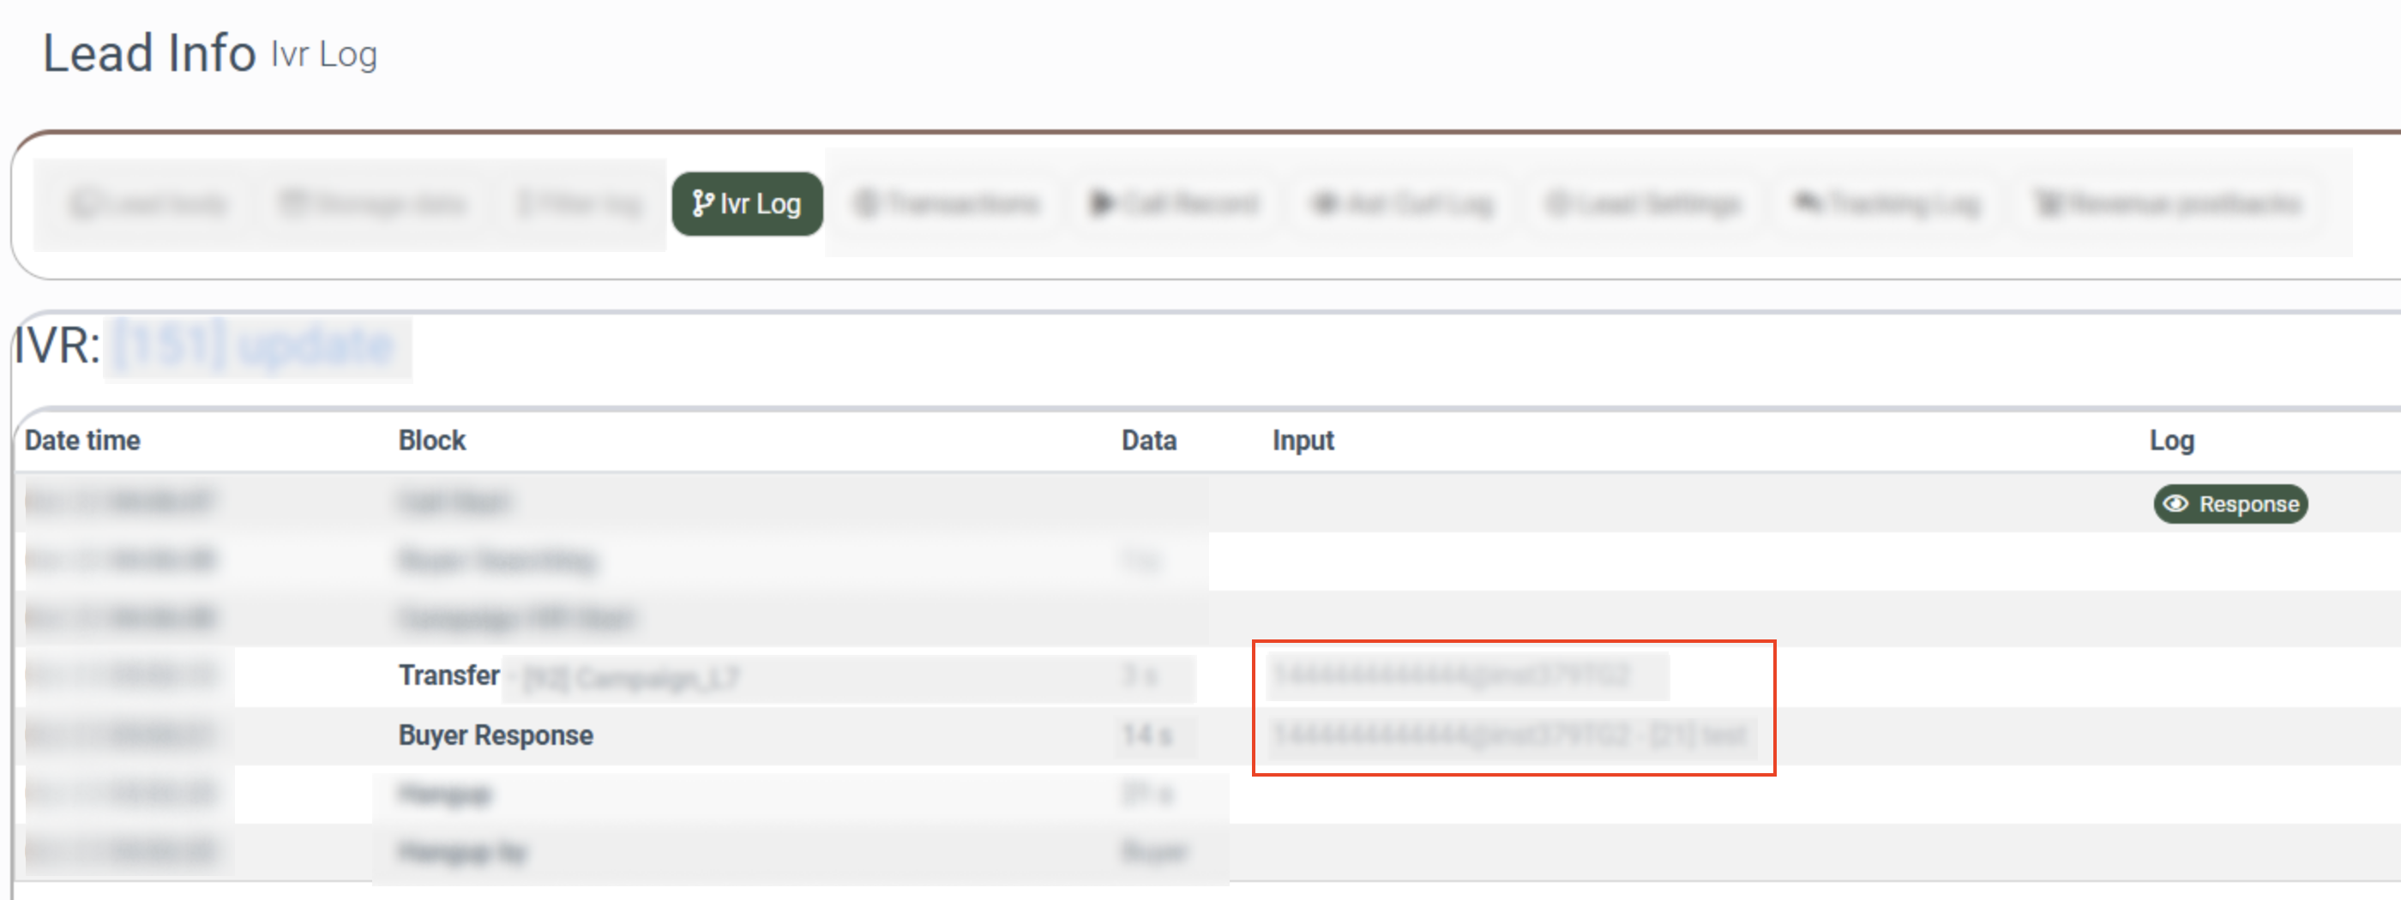The width and height of the screenshot is (2401, 900).
Task: Click the Call Record play icon
Action: (x=1102, y=203)
